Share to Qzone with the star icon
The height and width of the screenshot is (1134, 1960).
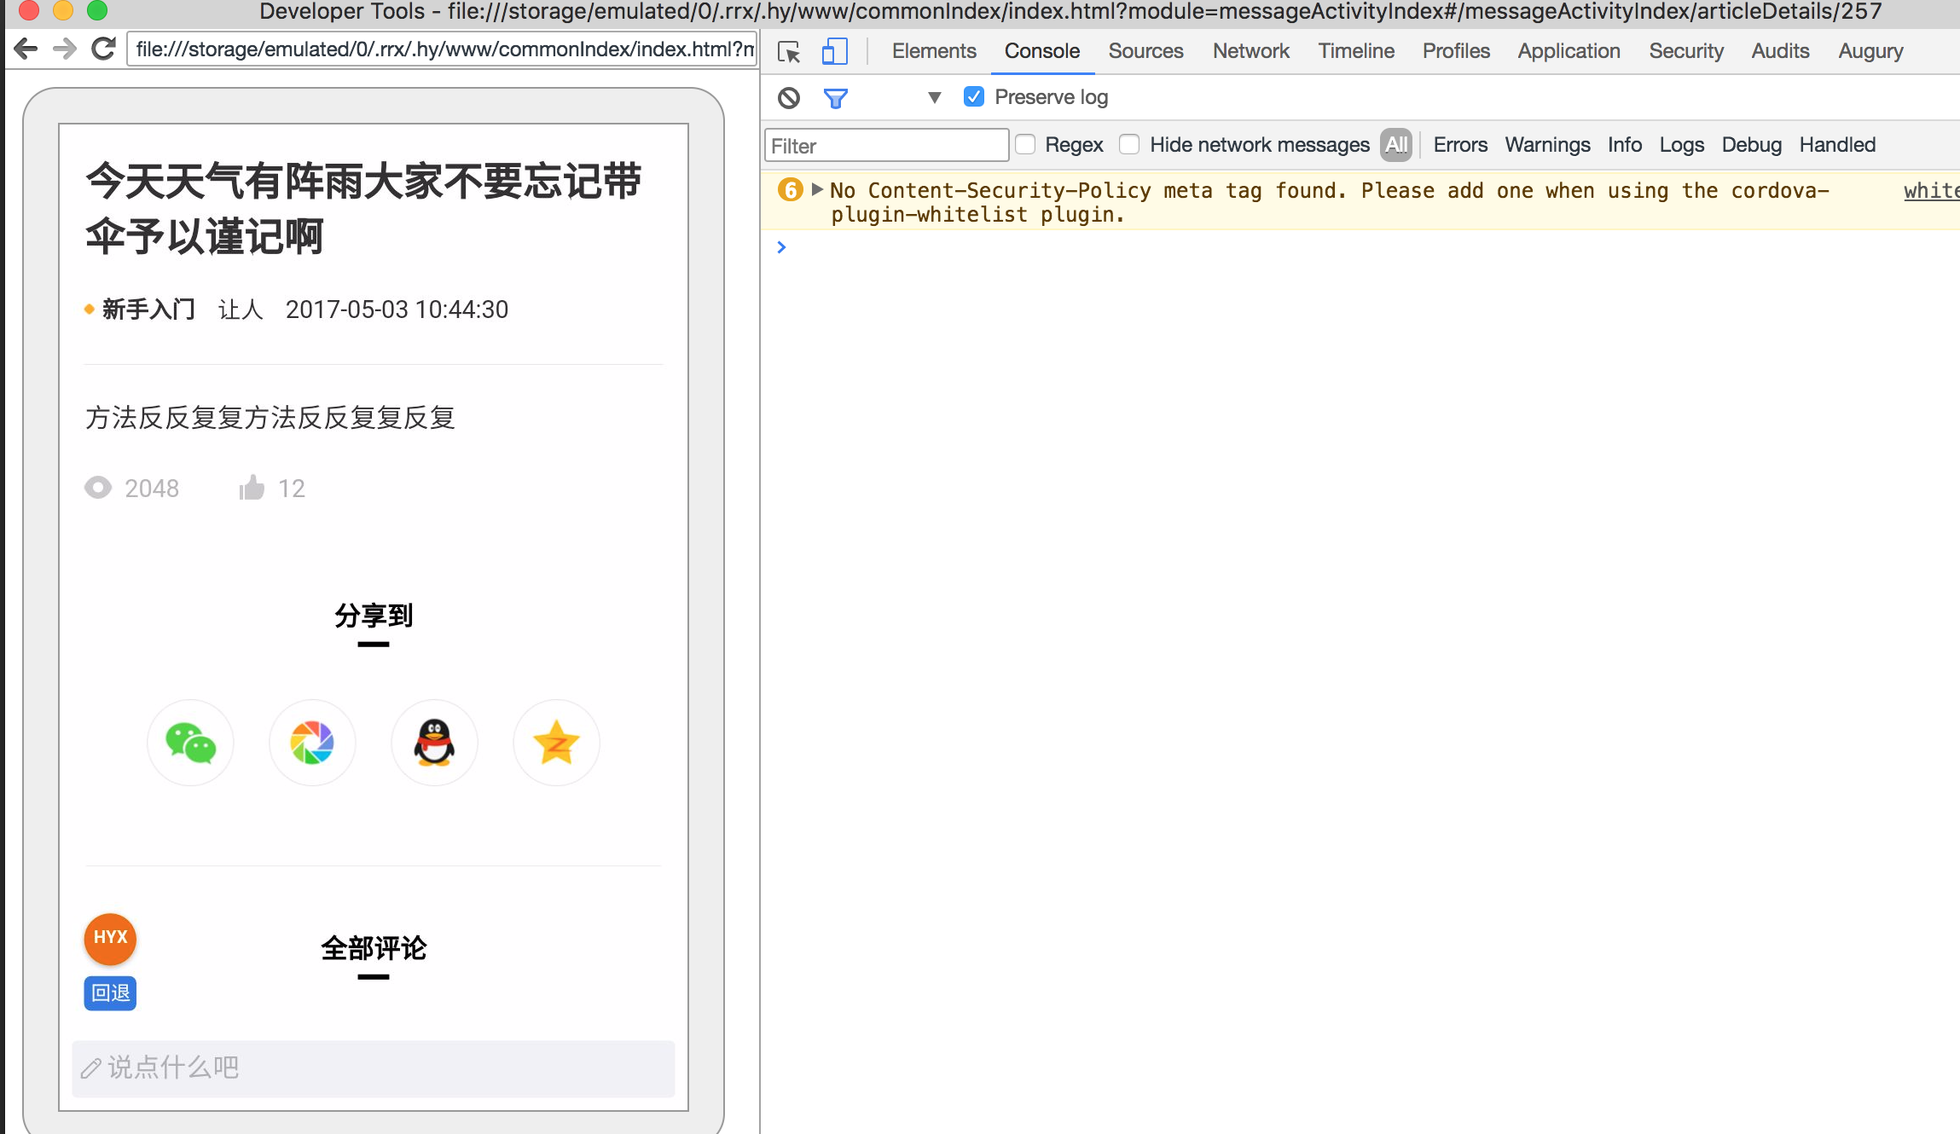point(556,743)
